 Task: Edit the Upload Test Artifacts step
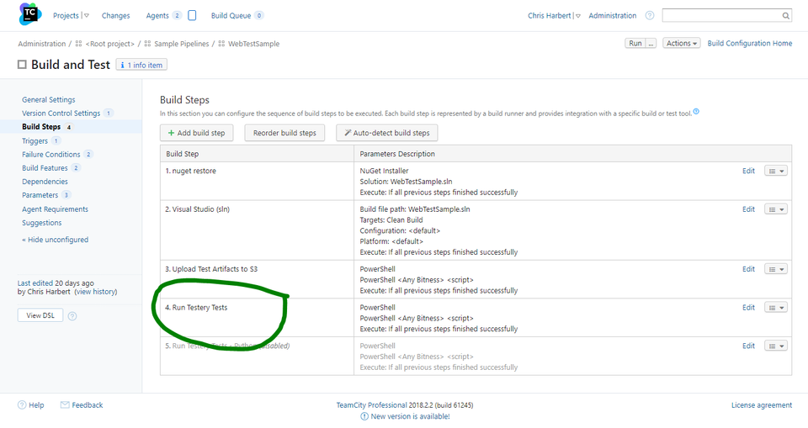point(748,269)
